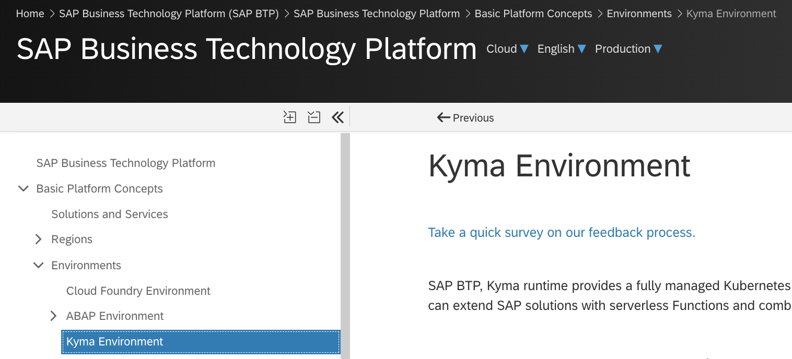Image resolution: width=792 pixels, height=359 pixels.
Task: Click the collapse all tree icon
Action: 314,117
